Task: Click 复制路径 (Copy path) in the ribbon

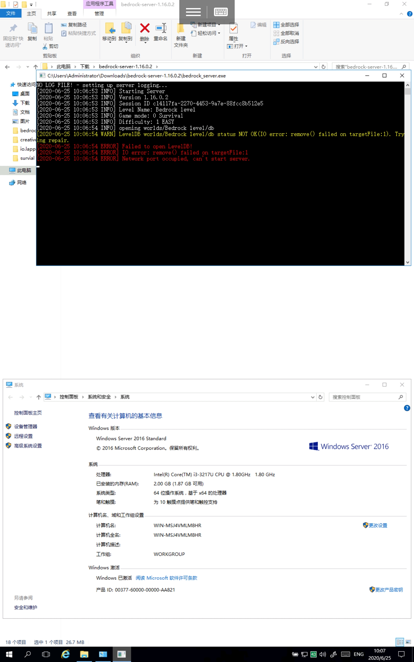Action: [74, 25]
